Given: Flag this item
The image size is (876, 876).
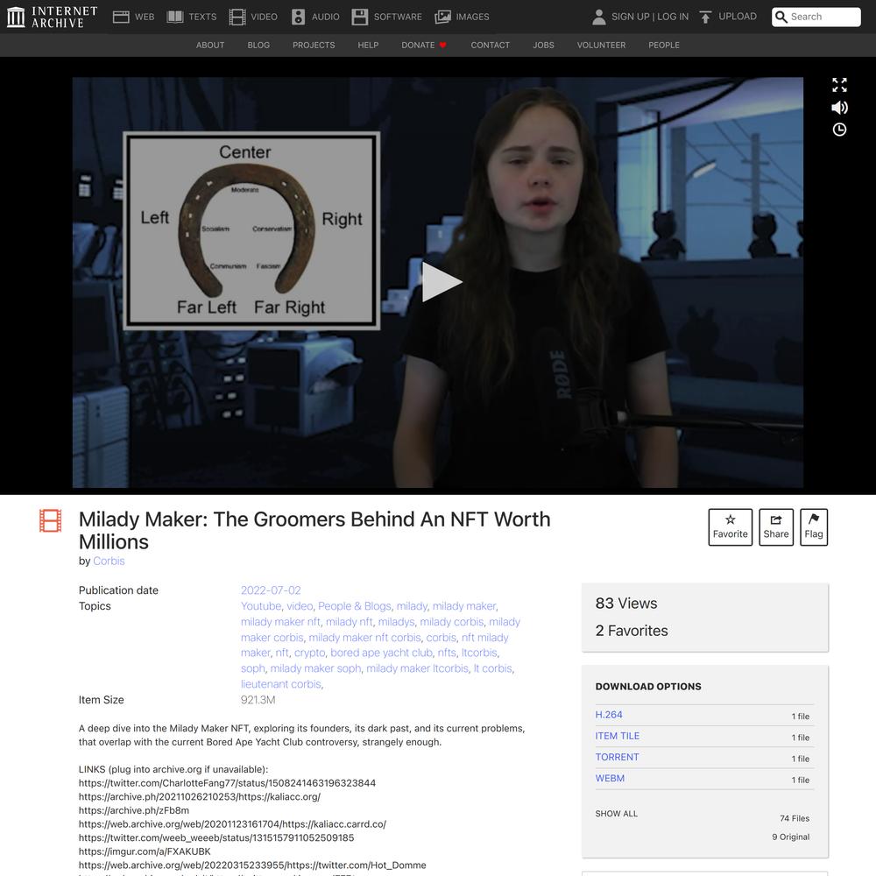Looking at the screenshot, I should click(x=814, y=526).
